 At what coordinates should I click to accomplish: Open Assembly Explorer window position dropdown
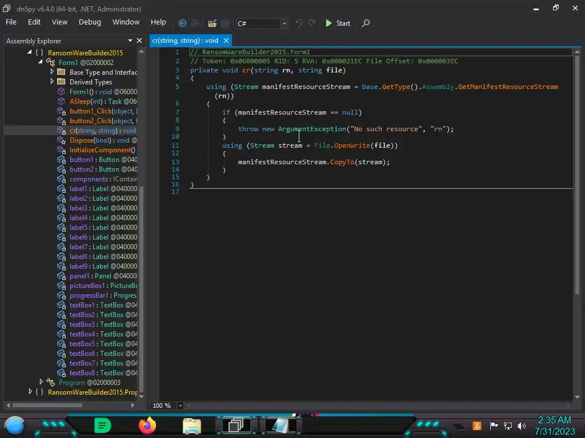(130, 40)
